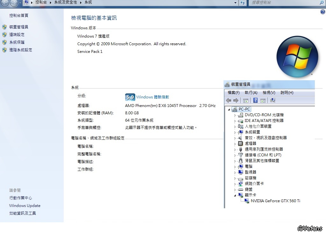This screenshot has height=235, width=326.
Task: Click the speaker icon of 音效，視訊及遊戲控制器
Action: (x=240, y=138)
